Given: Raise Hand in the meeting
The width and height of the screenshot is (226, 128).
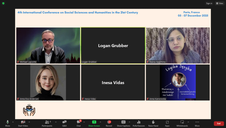Looking at the screenshot, I should pos(153,123).
